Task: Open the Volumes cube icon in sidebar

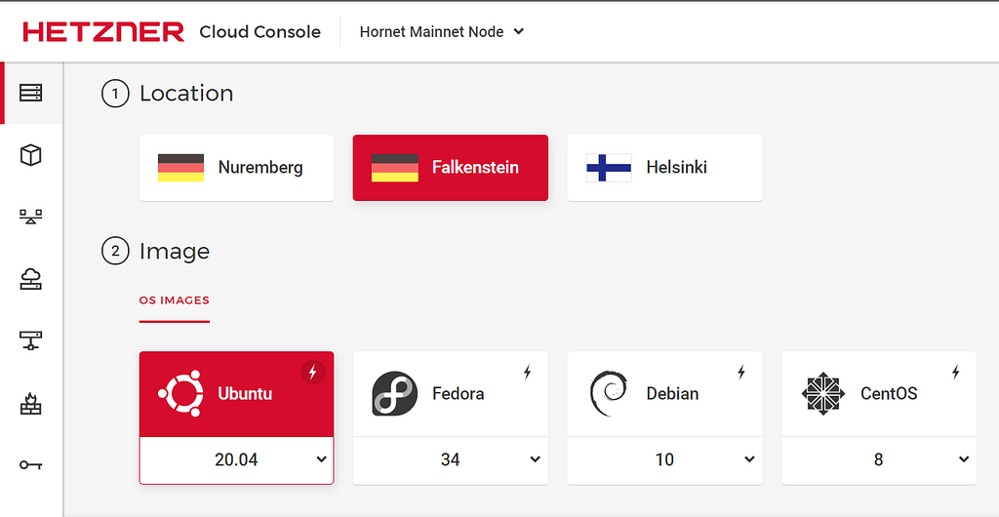Action: click(30, 155)
